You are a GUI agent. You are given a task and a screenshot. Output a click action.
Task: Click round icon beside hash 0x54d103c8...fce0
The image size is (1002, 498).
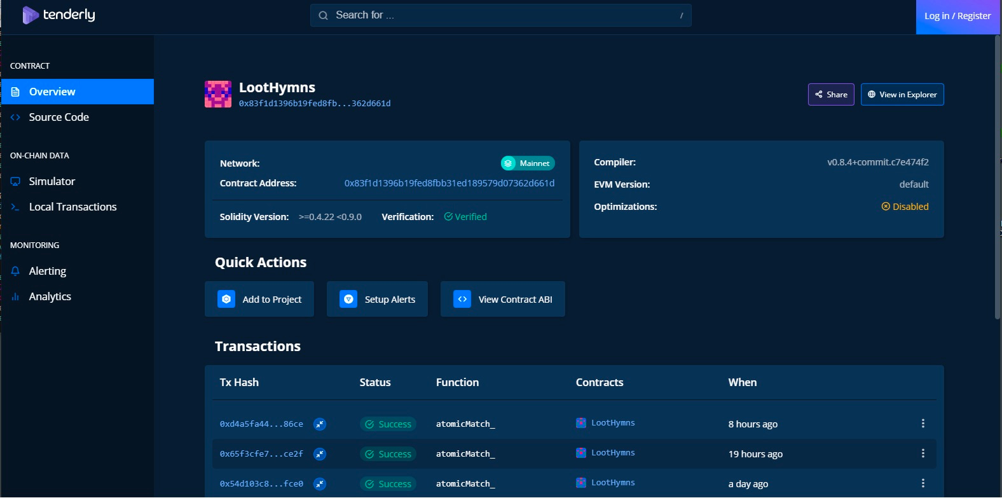click(320, 484)
